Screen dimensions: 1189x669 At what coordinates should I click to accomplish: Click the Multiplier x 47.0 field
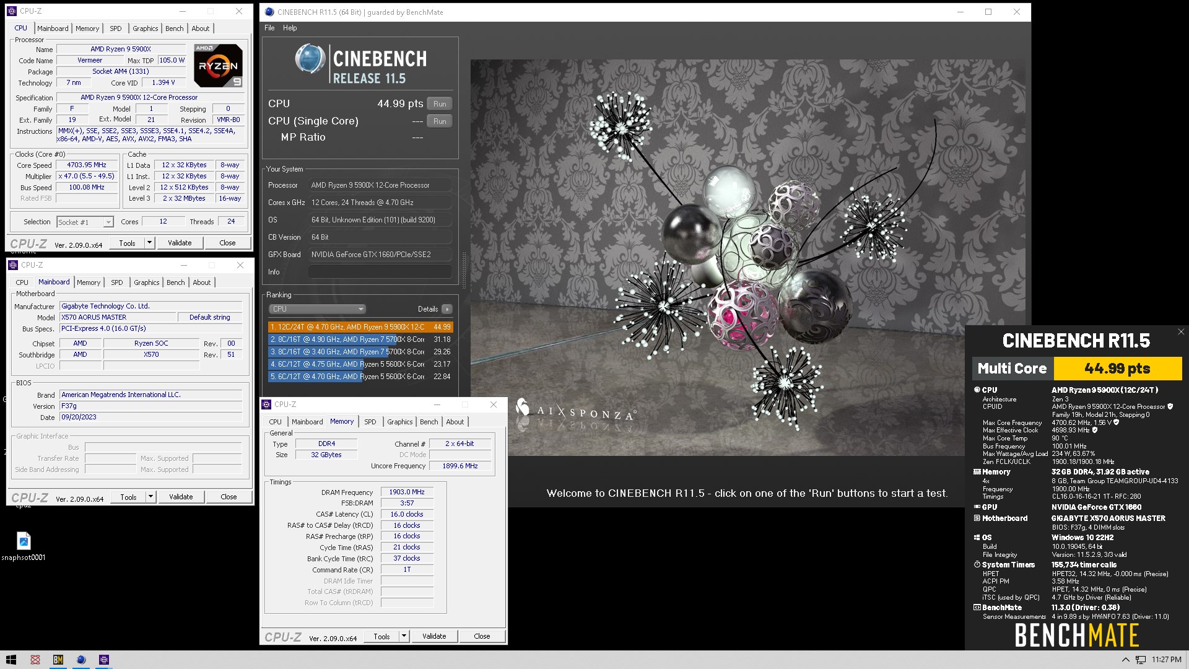87,177
